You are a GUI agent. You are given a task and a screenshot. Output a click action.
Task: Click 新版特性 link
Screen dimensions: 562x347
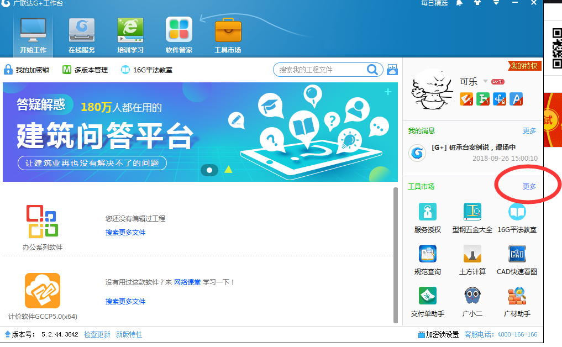(129, 334)
